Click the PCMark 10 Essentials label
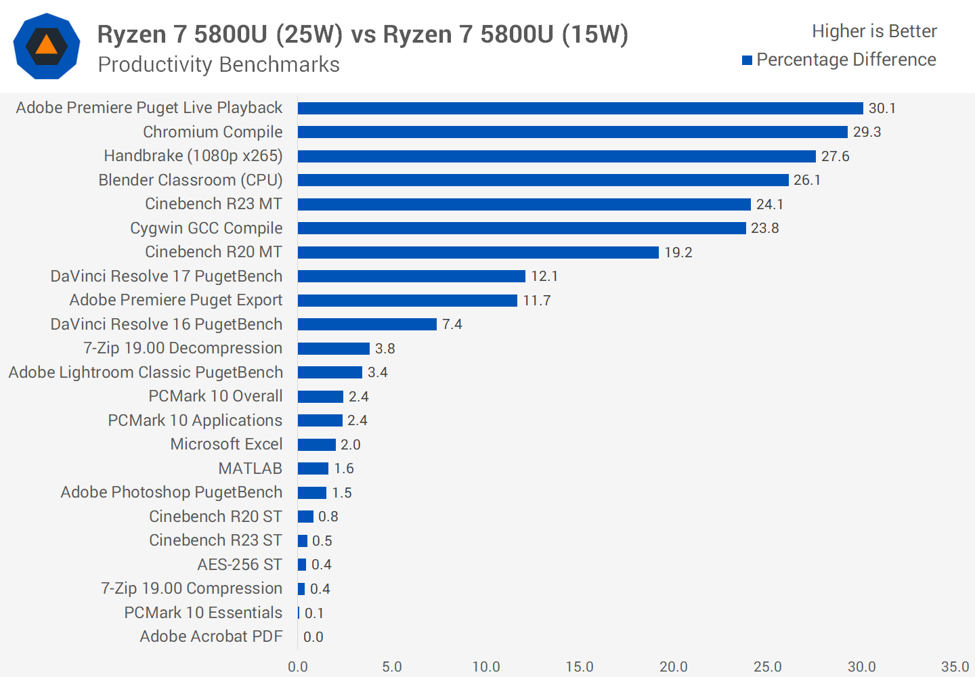The width and height of the screenshot is (975, 677). click(x=203, y=613)
